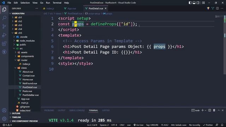Open the Run and Debug view
The height and width of the screenshot is (127, 226).
pyautogui.click(x=4, y=35)
